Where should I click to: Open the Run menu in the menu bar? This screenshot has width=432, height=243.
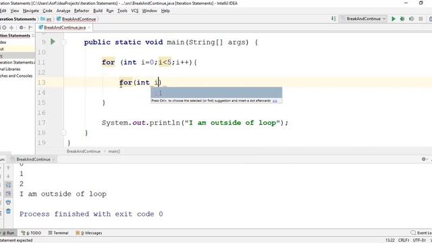pos(109,11)
